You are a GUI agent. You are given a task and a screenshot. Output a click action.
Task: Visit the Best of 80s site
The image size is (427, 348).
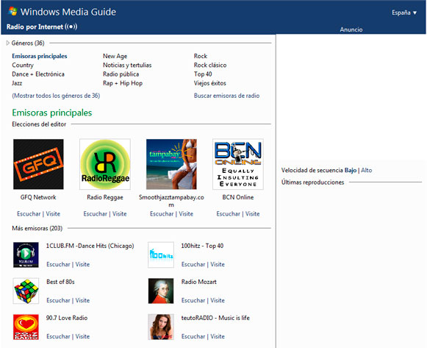pyautogui.click(x=82, y=300)
